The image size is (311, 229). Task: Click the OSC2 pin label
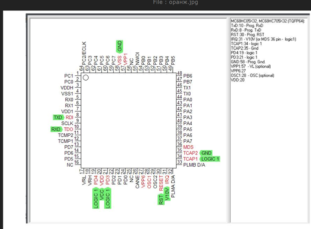point(155,182)
